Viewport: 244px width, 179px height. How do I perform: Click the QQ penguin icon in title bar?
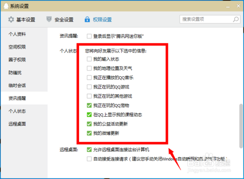6,6
